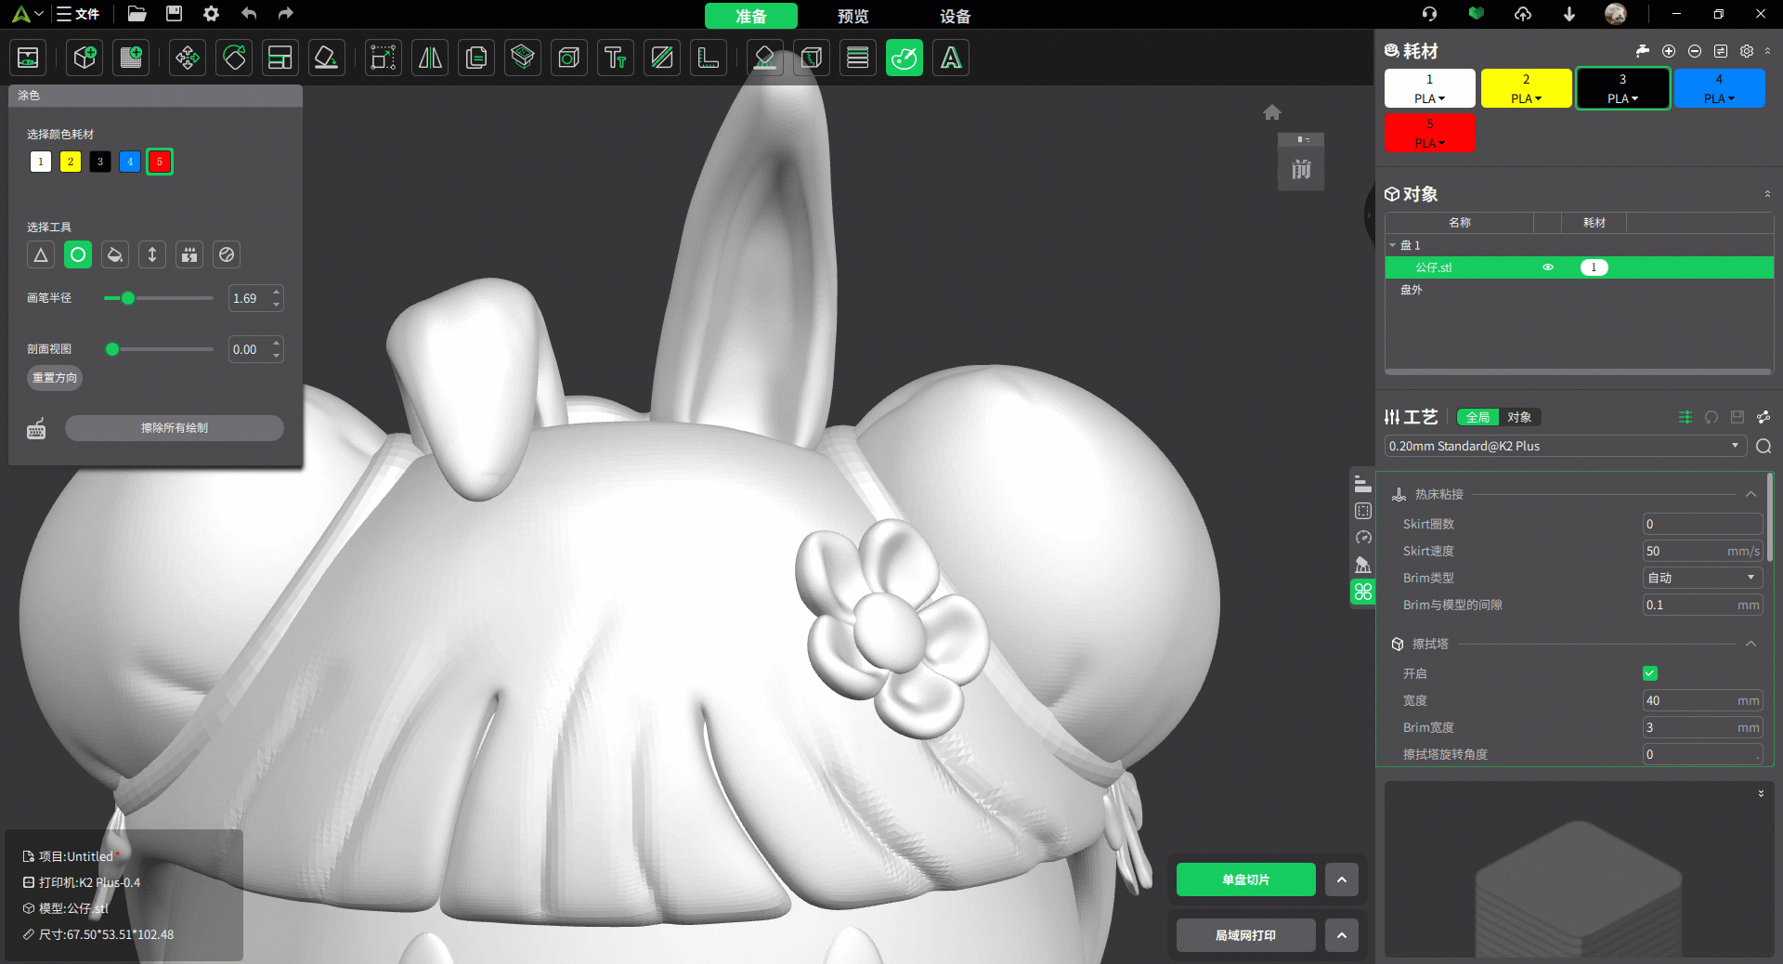
Task: Toggle visibility eye for 公仔.stl
Action: (x=1548, y=267)
